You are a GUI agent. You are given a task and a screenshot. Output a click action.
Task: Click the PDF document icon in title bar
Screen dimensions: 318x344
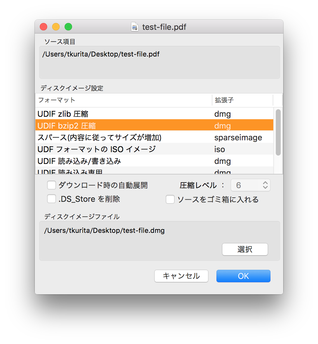(134, 27)
